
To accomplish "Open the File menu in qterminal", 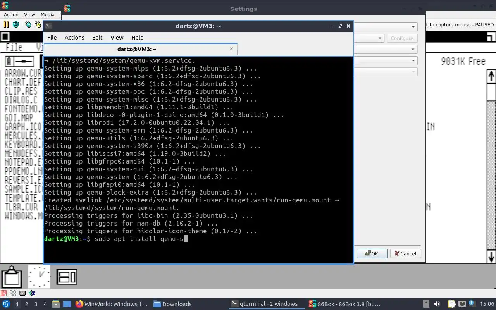I will [x=52, y=38].
